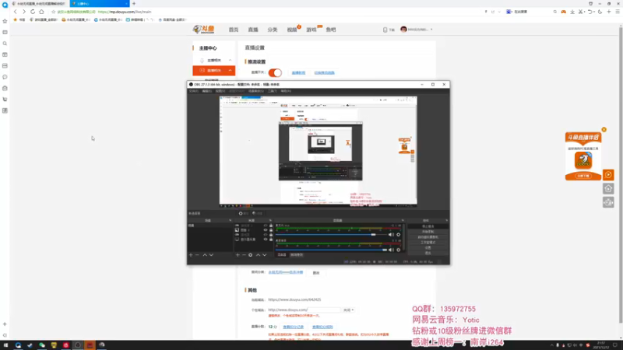Open Windows Start menu
The height and width of the screenshot is (350, 623).
5,345
